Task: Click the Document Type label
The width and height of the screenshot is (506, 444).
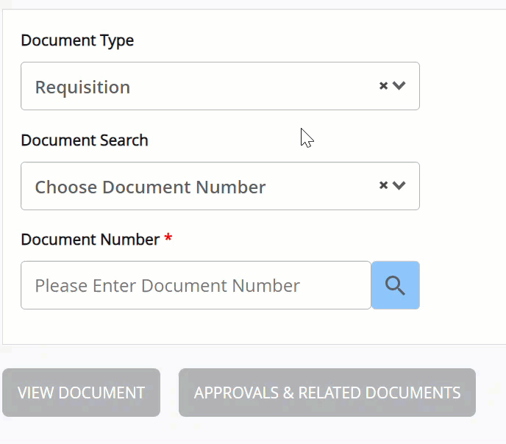Action: pyautogui.click(x=77, y=40)
